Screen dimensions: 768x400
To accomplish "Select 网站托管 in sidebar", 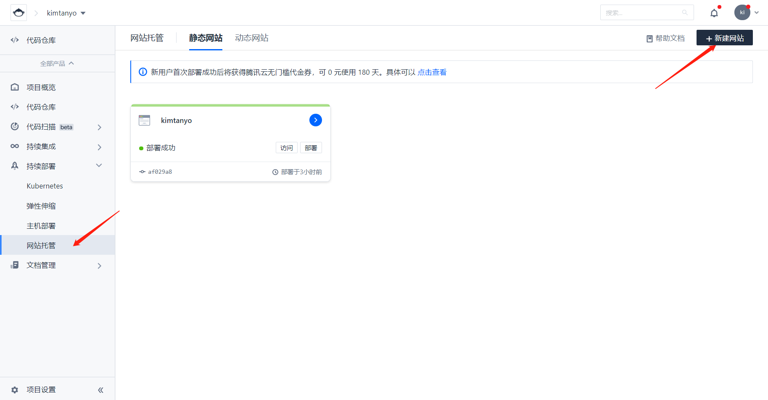I will tap(58, 245).
